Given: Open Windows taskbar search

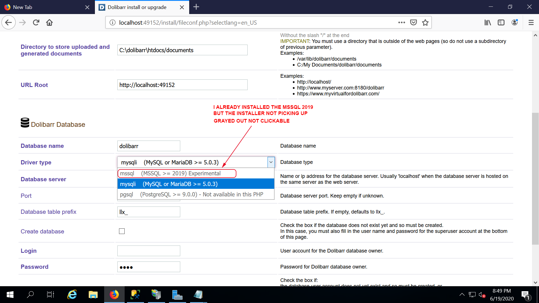Looking at the screenshot, I should tap(30, 295).
